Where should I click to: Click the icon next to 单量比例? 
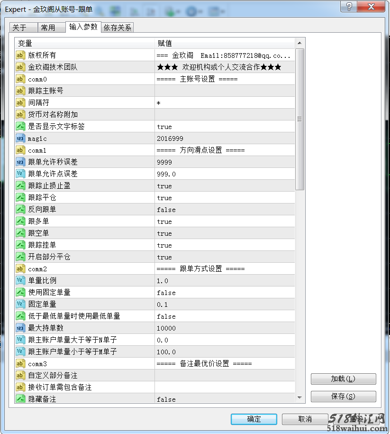click(x=20, y=281)
